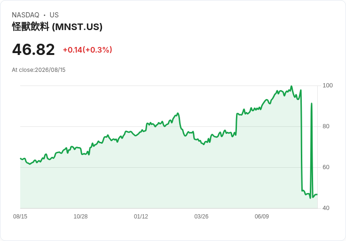
Task: Click the 40 y-axis label
Action: [x=326, y=208]
